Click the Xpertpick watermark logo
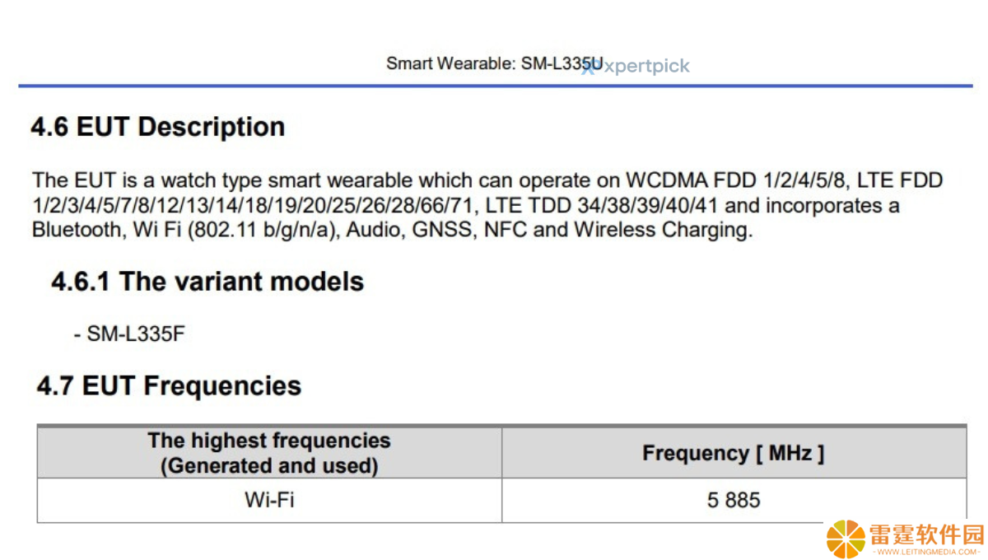The width and height of the screenshot is (988, 560). pos(636,67)
